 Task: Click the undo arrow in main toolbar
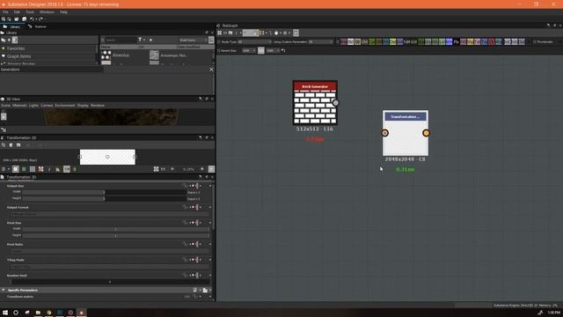32,19
